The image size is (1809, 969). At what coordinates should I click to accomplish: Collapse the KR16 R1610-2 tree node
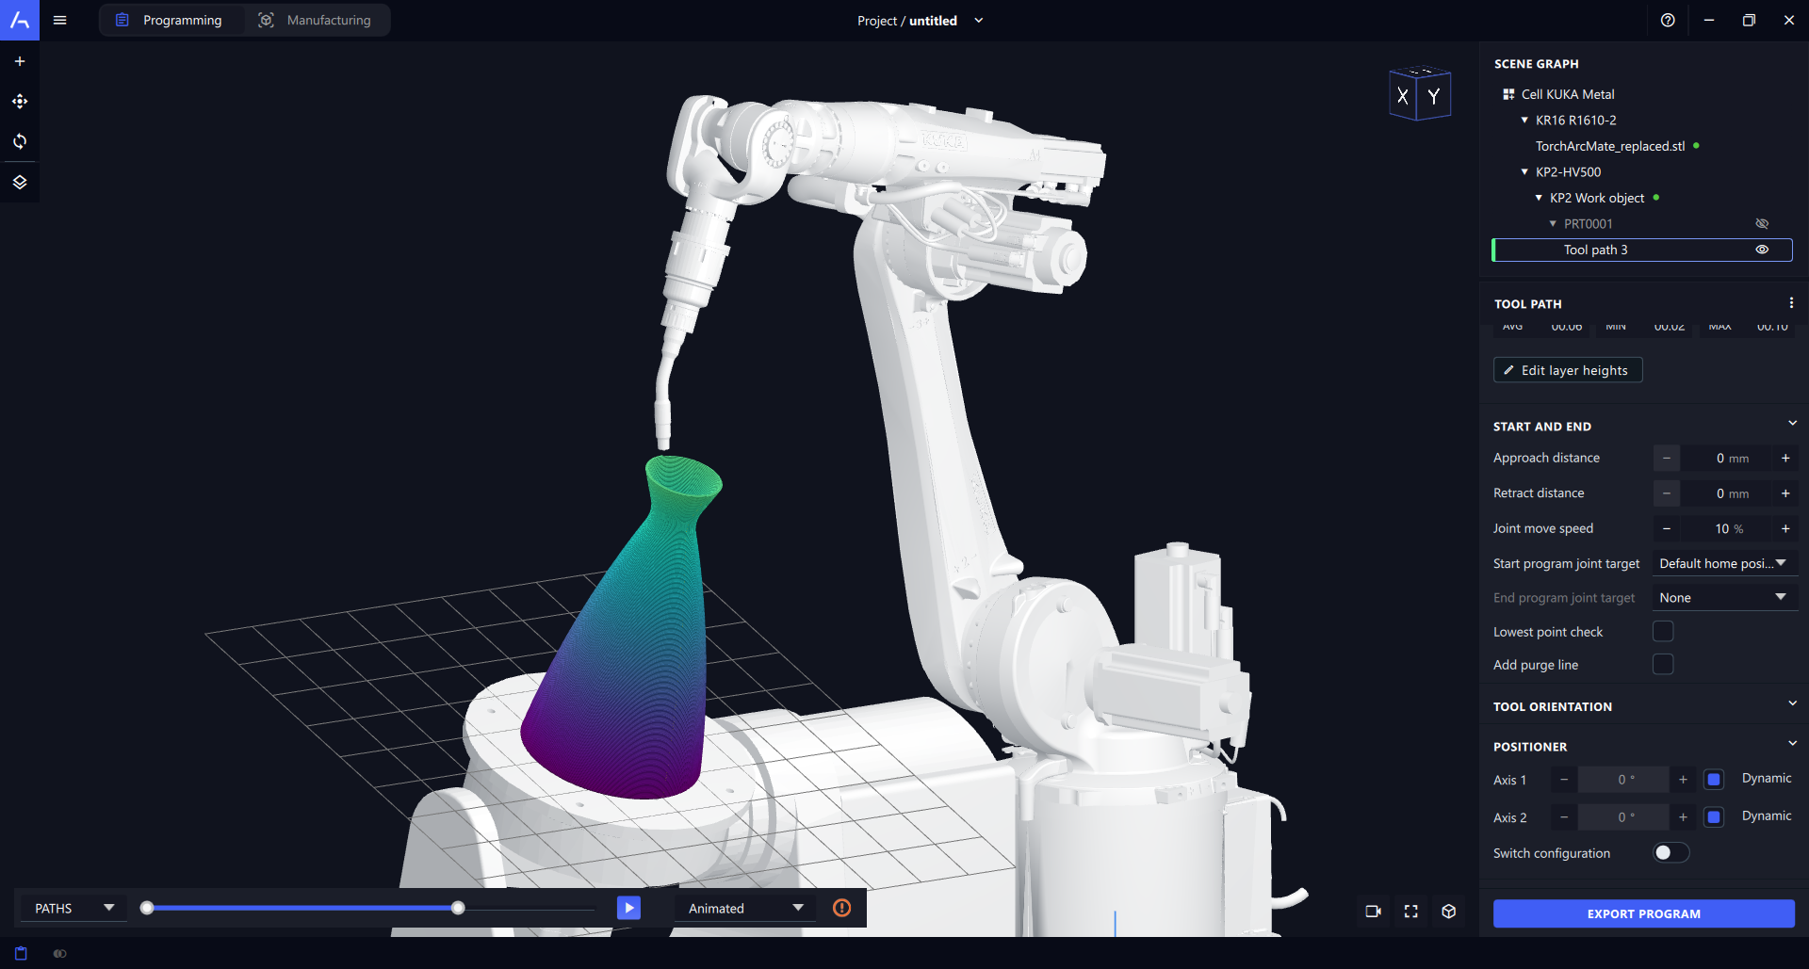tap(1524, 120)
